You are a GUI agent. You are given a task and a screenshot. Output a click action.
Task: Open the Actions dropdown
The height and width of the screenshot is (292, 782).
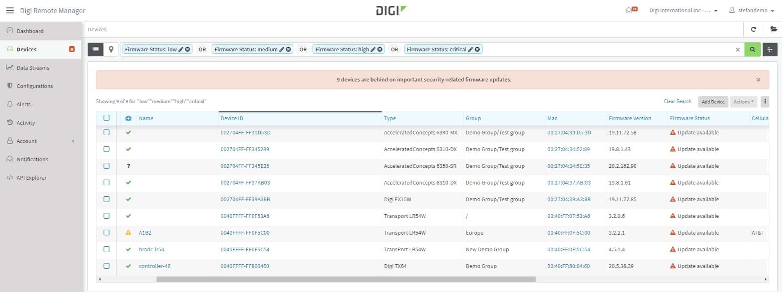pos(744,101)
